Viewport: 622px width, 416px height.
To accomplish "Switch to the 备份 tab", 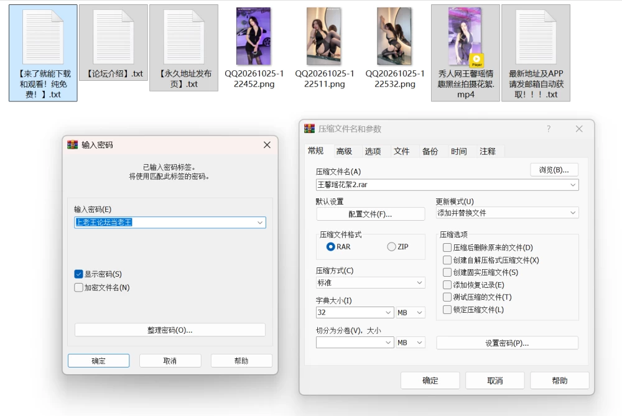I will coord(430,151).
